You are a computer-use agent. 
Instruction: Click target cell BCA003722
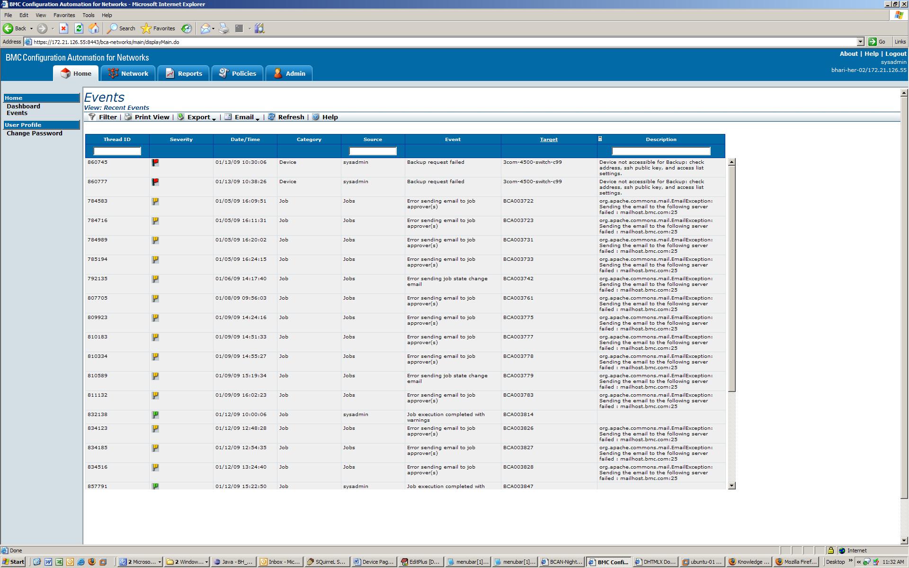(518, 201)
